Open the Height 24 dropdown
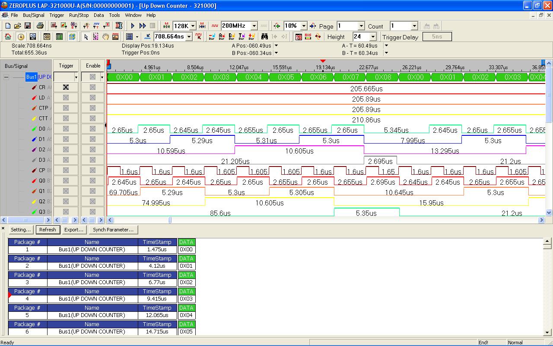The width and height of the screenshot is (553, 346). 373,37
